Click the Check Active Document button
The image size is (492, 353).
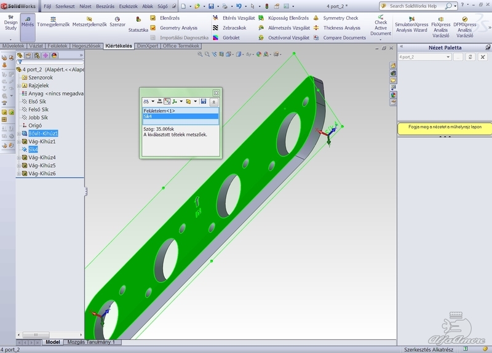click(x=381, y=26)
